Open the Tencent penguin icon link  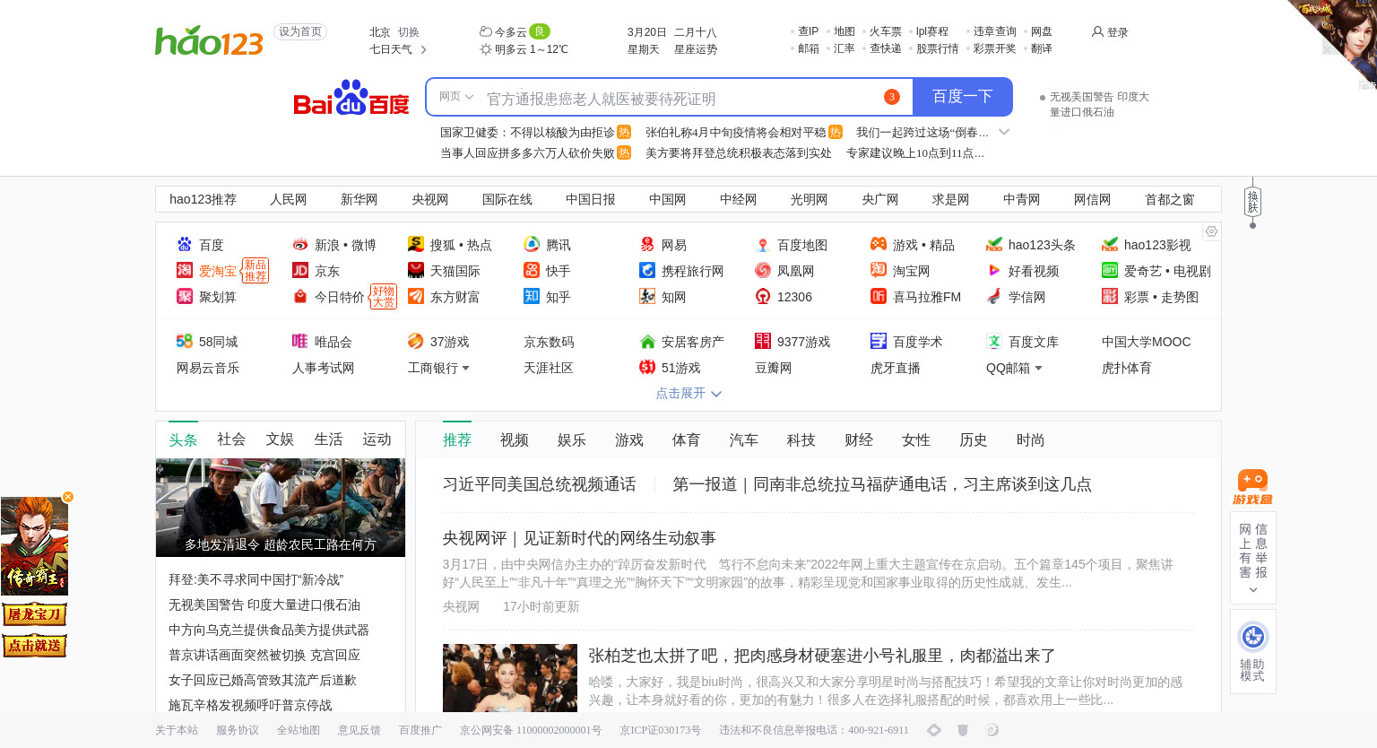(x=531, y=244)
